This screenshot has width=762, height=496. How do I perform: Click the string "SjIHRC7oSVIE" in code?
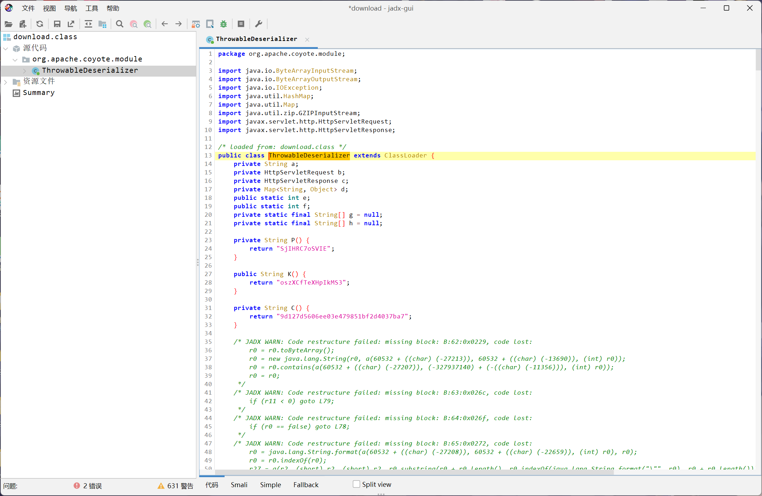coord(303,249)
